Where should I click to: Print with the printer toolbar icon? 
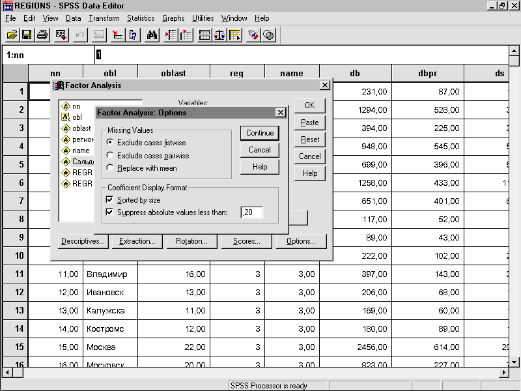42,35
